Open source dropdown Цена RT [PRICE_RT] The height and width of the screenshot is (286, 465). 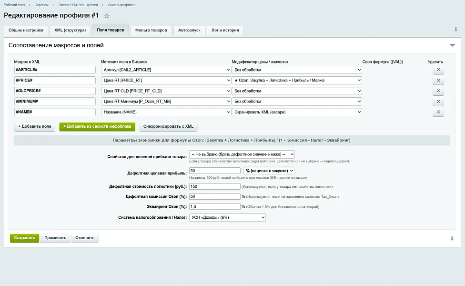pos(166,81)
